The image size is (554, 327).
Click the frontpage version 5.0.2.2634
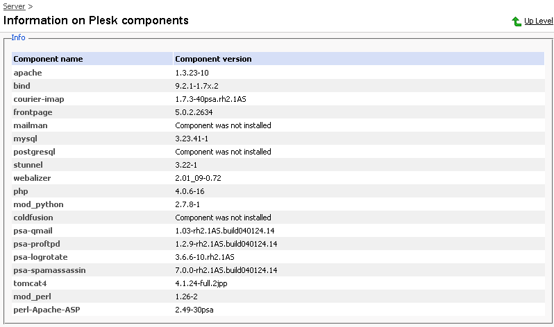(x=194, y=112)
